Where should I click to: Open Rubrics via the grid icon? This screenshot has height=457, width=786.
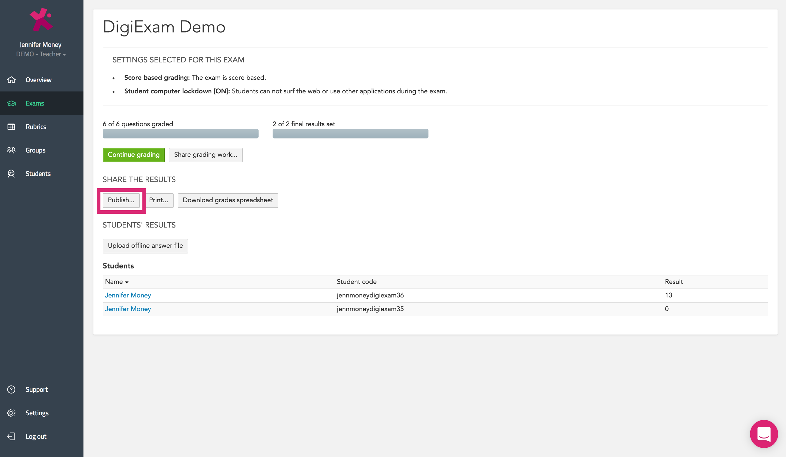pos(11,127)
